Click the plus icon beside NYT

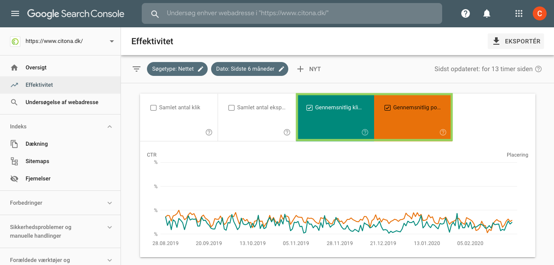pyautogui.click(x=300, y=69)
